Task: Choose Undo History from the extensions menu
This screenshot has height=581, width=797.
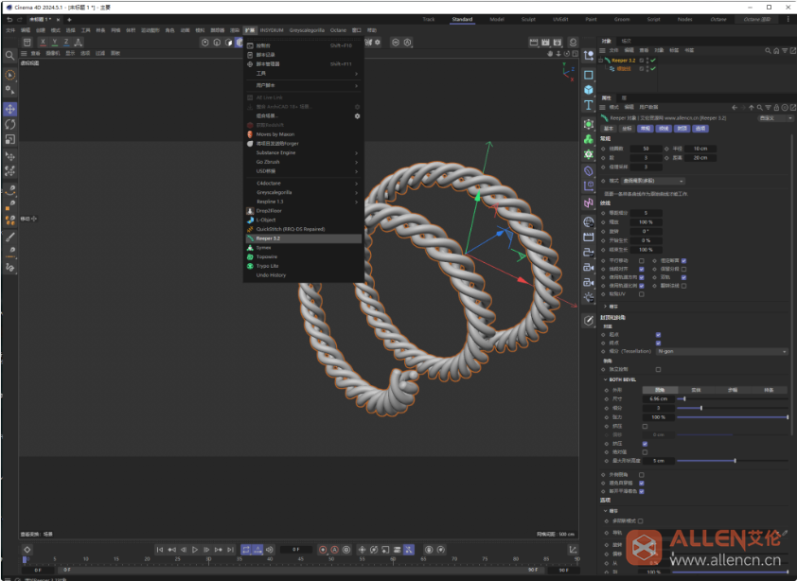Action: (x=303, y=275)
